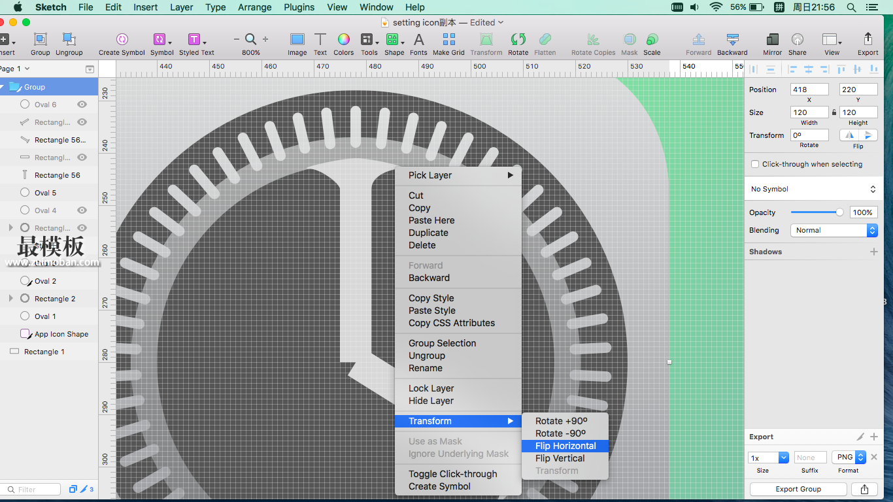Zoom out with the minus button
The width and height of the screenshot is (893, 502).
point(237,39)
